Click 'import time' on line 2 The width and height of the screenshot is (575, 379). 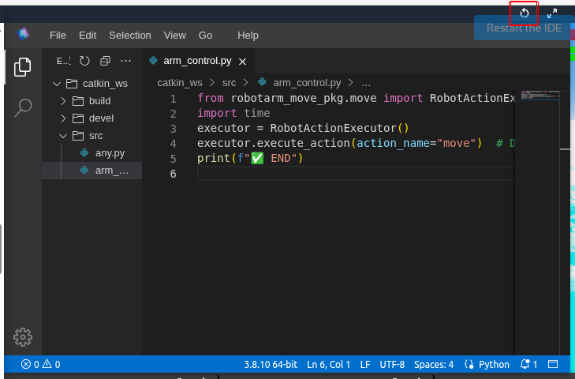(x=233, y=113)
